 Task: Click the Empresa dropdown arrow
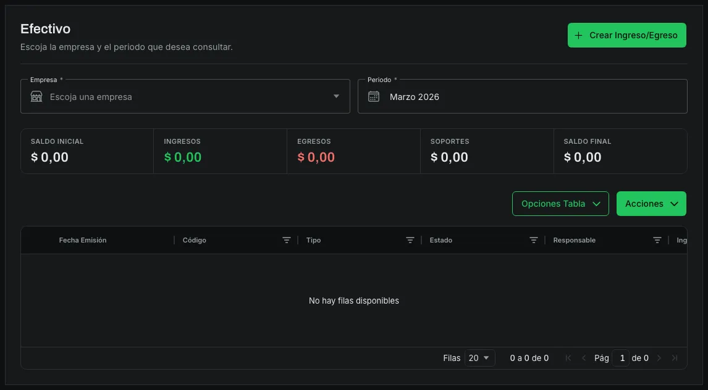coord(336,96)
